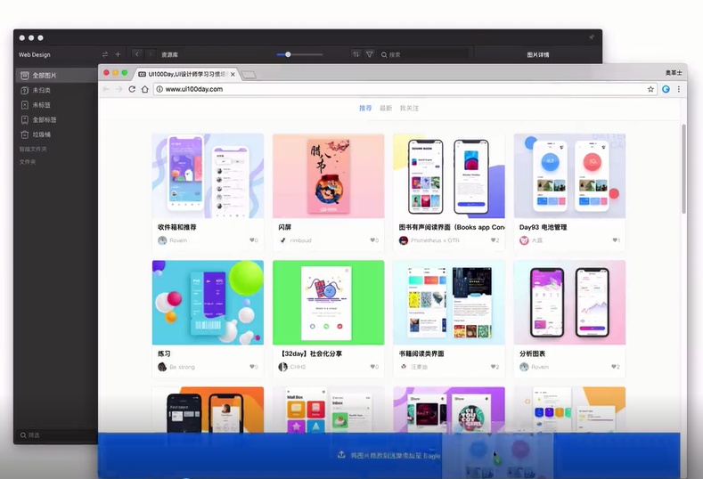Open the Eagle filter funnel icon
The height and width of the screenshot is (479, 703).
tap(370, 54)
